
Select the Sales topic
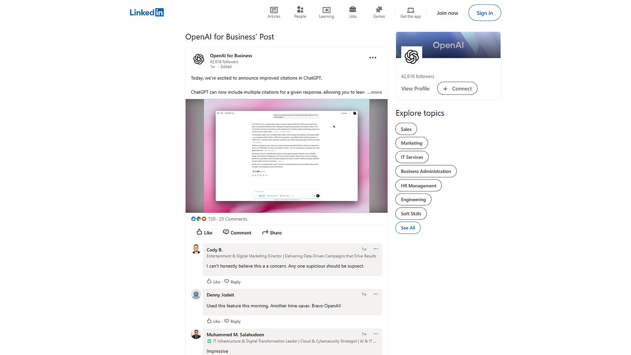pos(406,129)
